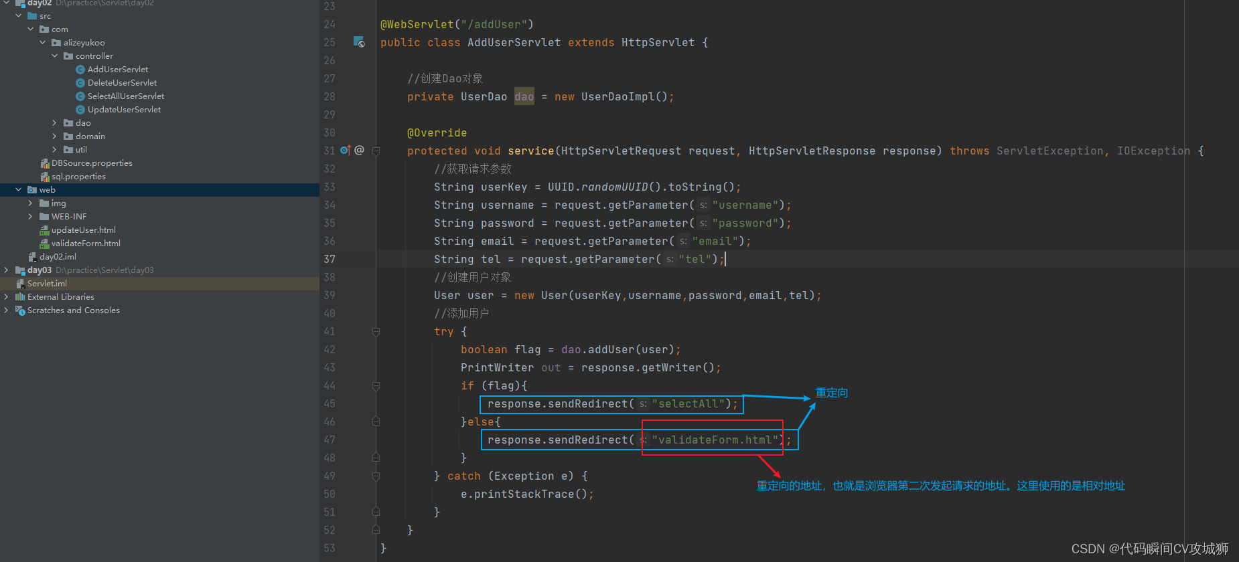The height and width of the screenshot is (562, 1239).
Task: Open DBSource.properties file
Action: (x=92, y=163)
